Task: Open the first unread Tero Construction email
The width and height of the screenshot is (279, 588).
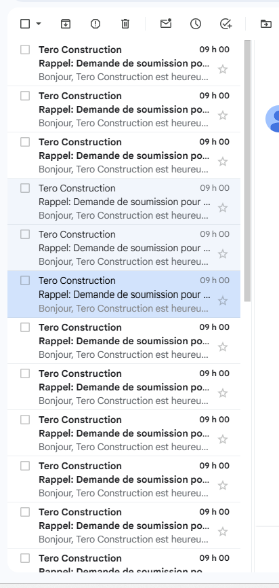Action: 124,63
